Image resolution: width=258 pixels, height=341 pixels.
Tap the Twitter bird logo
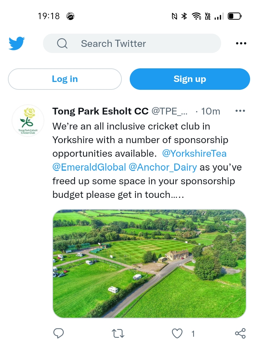pyautogui.click(x=16, y=44)
